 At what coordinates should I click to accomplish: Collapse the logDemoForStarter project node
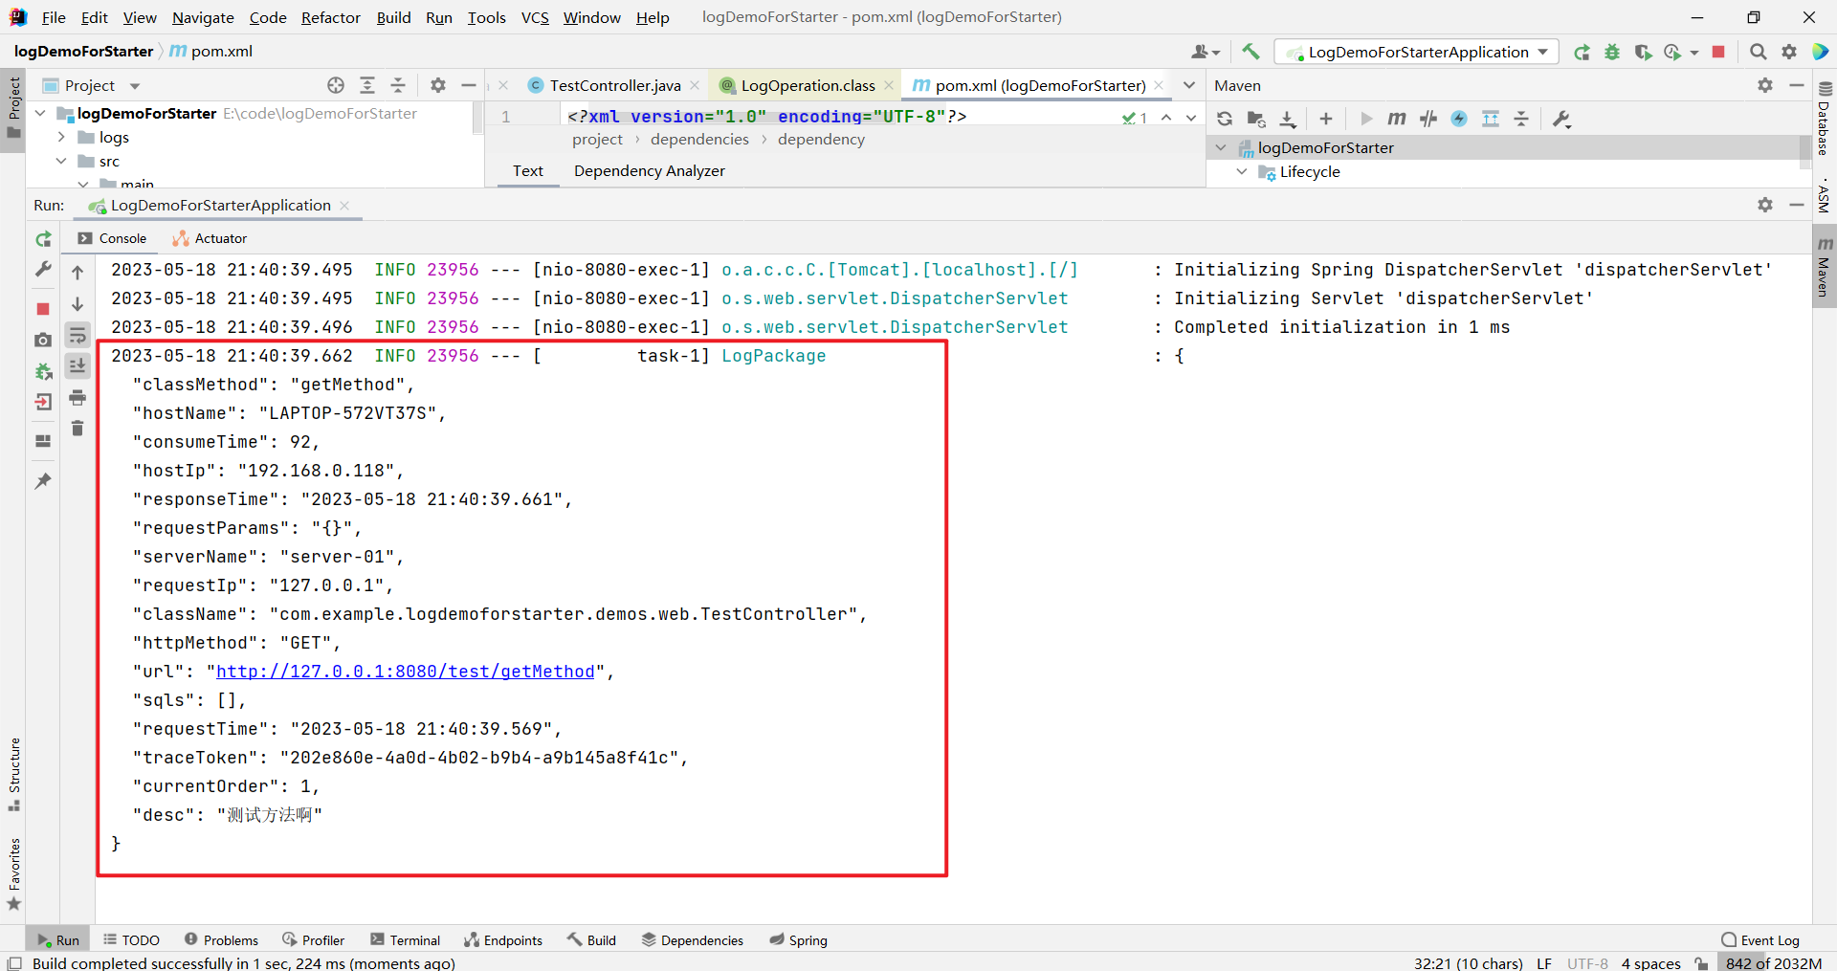[x=40, y=113]
